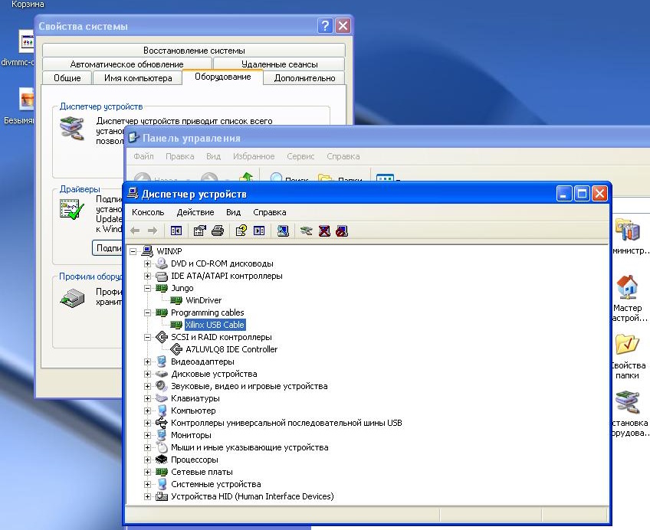Expand the Сетевые платы category
This screenshot has width=650, height=530.
147,472
